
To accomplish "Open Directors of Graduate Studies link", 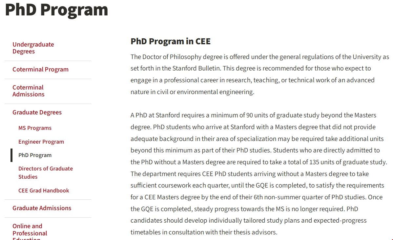I will 46,172.
